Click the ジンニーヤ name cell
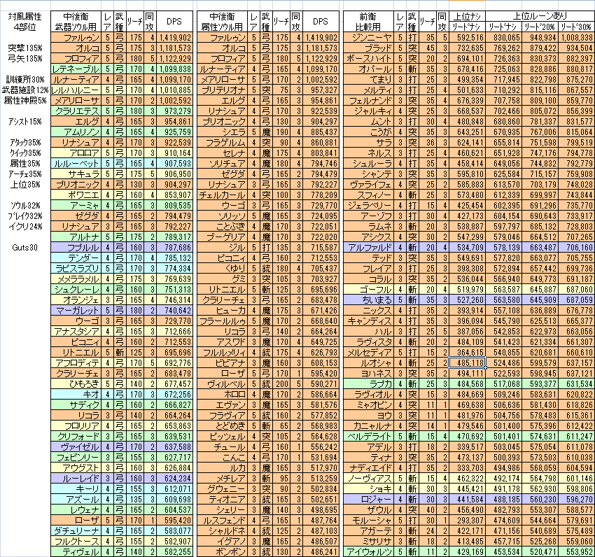 [368, 38]
